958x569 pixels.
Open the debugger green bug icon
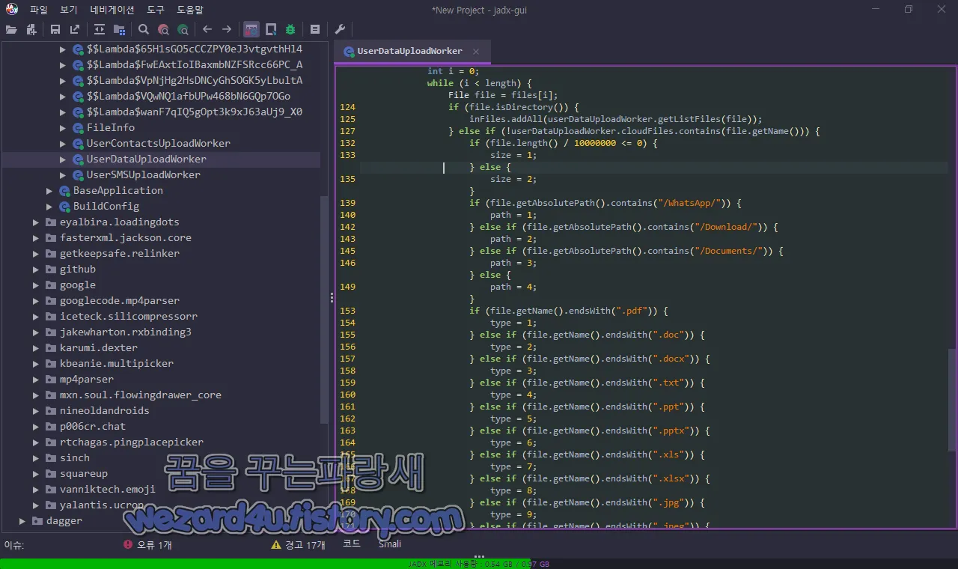click(x=290, y=29)
